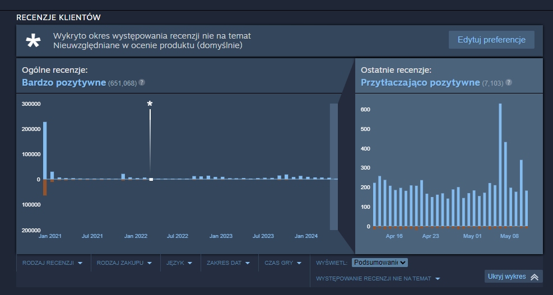Open the Wyświetl Podsumowanie combo box
Image resolution: width=553 pixels, height=295 pixels.
point(379,263)
